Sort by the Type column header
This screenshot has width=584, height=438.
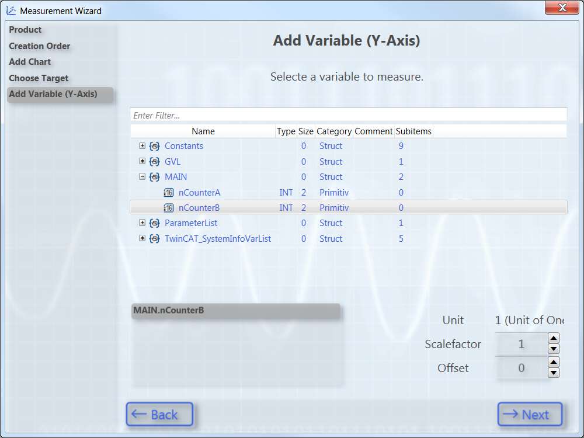coord(286,131)
